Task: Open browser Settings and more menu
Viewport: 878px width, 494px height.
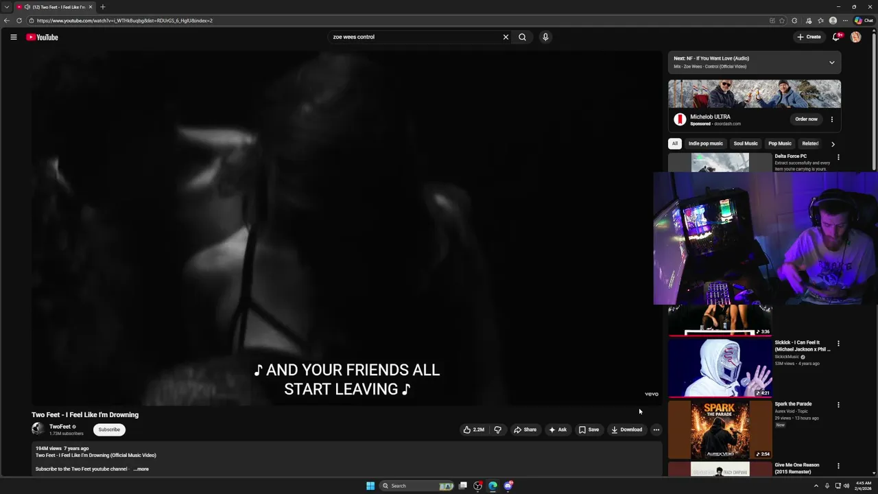Action: coord(845,21)
